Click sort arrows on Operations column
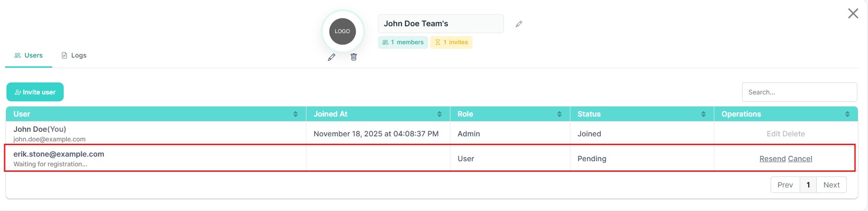Image resolution: width=868 pixels, height=211 pixels. coord(847,114)
